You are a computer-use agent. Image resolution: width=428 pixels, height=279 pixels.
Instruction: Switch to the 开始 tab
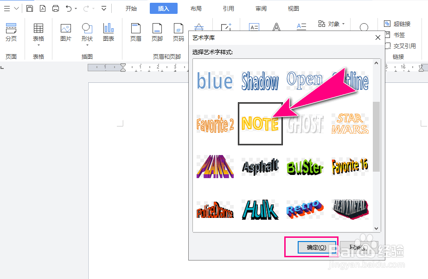(131, 8)
